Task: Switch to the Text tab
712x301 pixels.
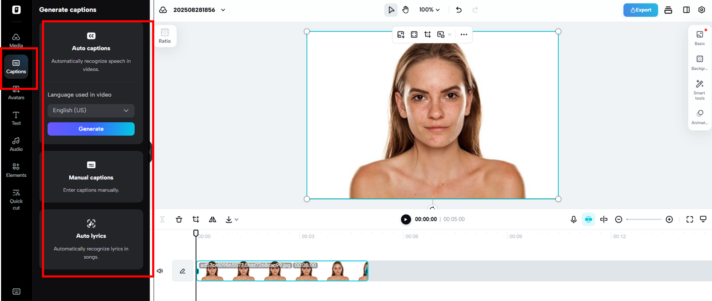Action: [16, 118]
